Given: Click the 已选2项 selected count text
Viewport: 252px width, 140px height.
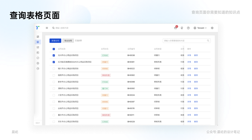Looking at the screenshot, I should [78, 41].
